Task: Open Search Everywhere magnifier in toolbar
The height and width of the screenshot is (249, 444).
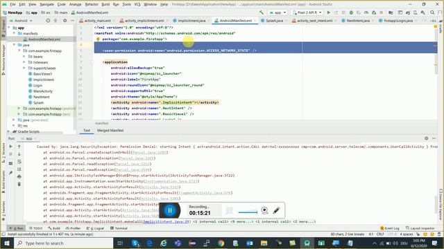Action: tap(432, 12)
